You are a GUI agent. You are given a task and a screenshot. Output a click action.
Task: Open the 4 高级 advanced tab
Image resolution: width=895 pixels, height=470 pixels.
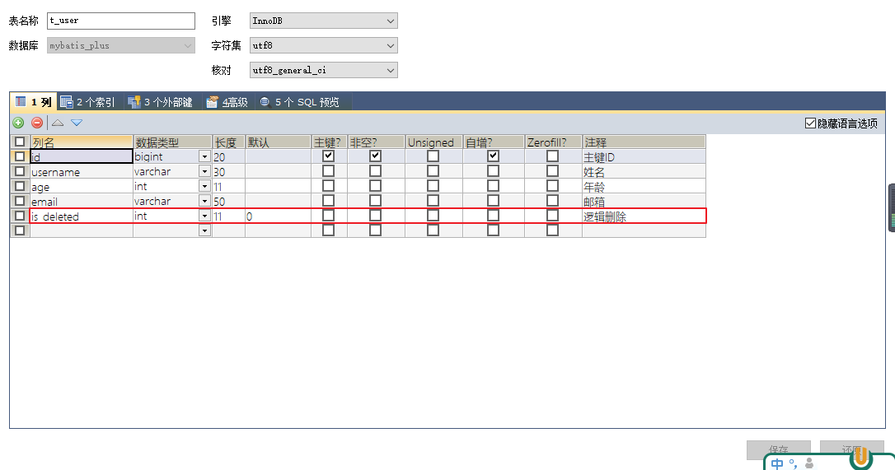coord(227,102)
